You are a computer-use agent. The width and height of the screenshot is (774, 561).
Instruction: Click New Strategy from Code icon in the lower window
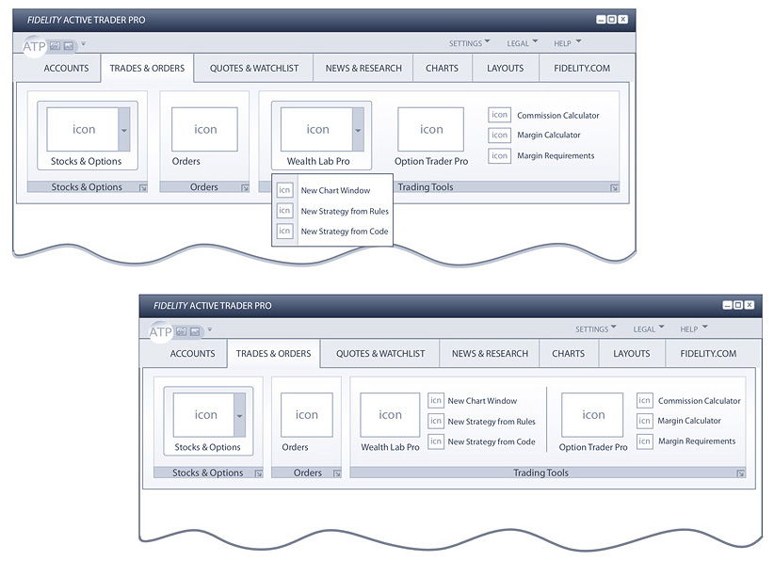click(435, 441)
